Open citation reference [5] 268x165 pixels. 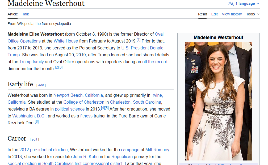107,108
